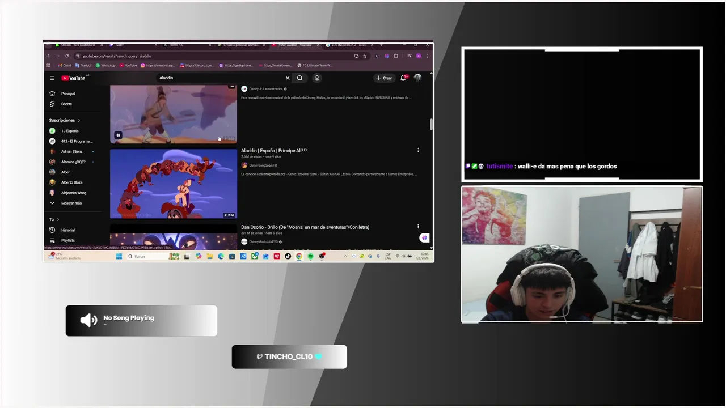
Task: Open Chrome three-dot menu
Action: [427, 56]
